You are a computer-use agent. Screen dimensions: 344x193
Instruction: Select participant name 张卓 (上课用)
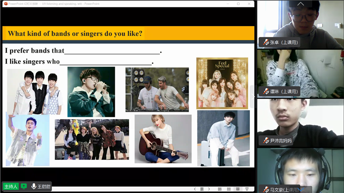[284, 42]
